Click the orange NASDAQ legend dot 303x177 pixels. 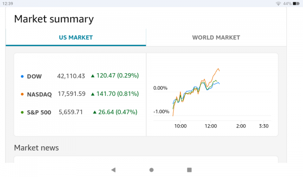pos(22,94)
